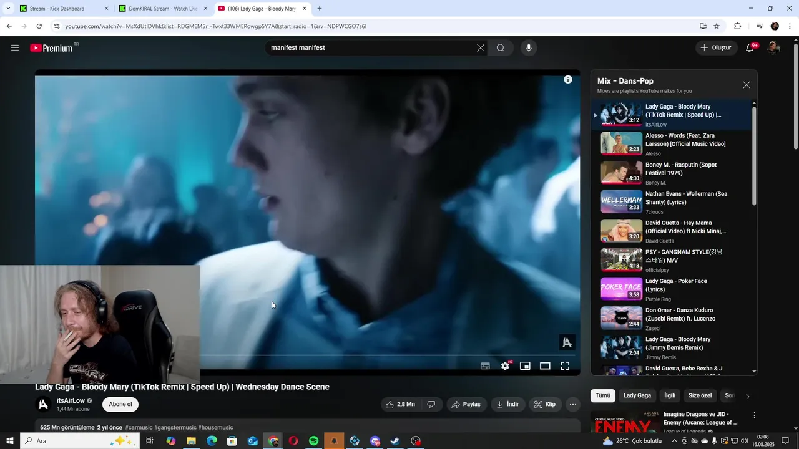This screenshot has width=799, height=449.
Task: Open a new browser tab
Action: point(320,9)
